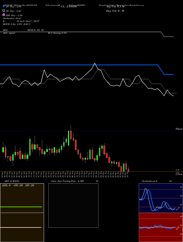Click the 2.40420 price axis label
The image size is (183, 242).
pos(179,129)
